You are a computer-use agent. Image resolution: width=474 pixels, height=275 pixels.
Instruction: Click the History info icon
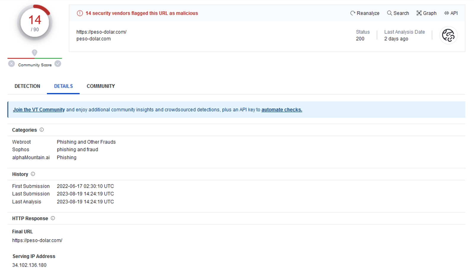pos(33,174)
